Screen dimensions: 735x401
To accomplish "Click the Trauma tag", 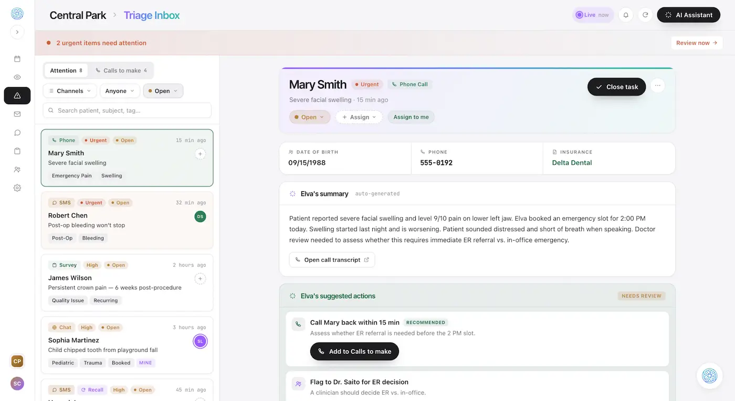I will (x=93, y=363).
